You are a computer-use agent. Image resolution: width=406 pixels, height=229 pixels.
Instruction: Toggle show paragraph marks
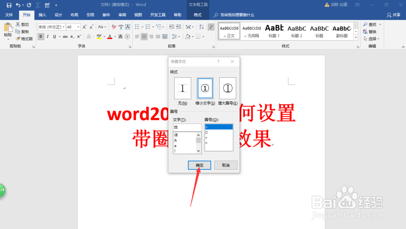pos(211,27)
